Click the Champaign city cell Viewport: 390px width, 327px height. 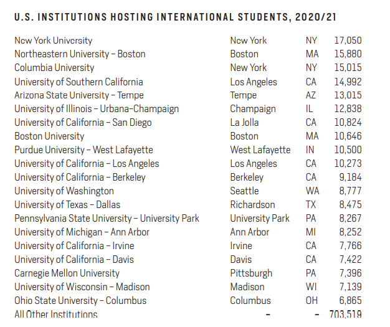[253, 109]
